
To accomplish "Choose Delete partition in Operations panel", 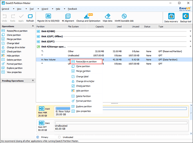I will 12,60.
